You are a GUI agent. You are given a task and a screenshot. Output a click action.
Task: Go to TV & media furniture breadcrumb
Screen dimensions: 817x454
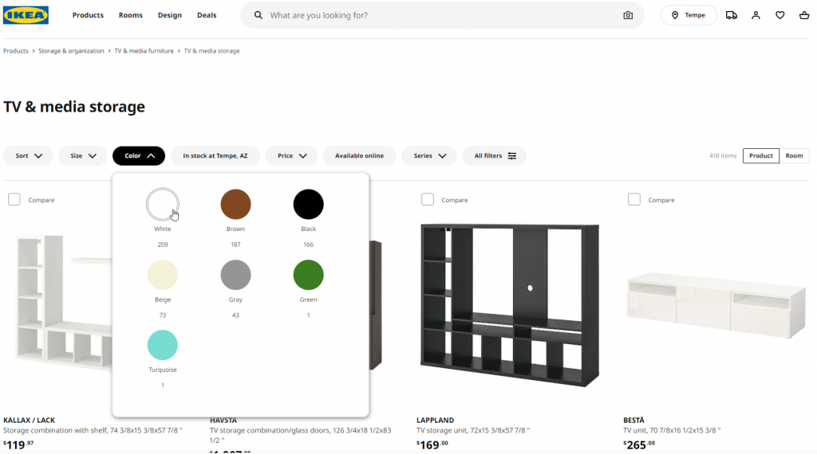(144, 51)
